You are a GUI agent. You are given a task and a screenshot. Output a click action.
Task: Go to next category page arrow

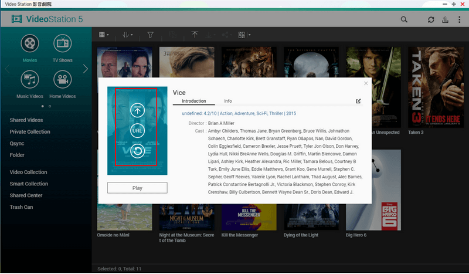86,69
